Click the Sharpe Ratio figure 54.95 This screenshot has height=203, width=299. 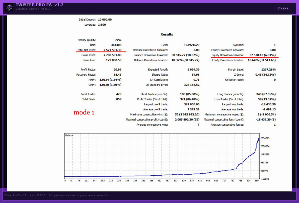tap(195, 75)
